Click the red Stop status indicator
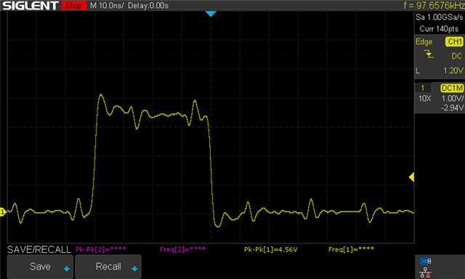This screenshot has height=279, width=465. coord(73,5)
